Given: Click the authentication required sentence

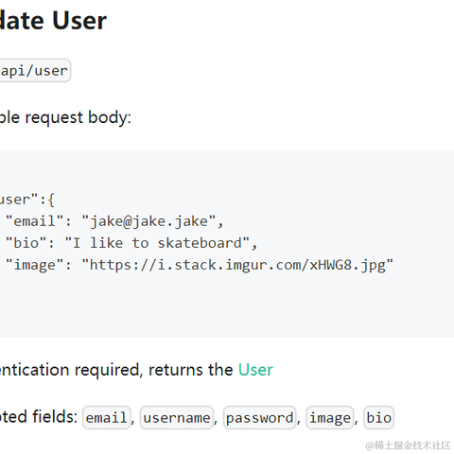Looking at the screenshot, I should (136, 370).
